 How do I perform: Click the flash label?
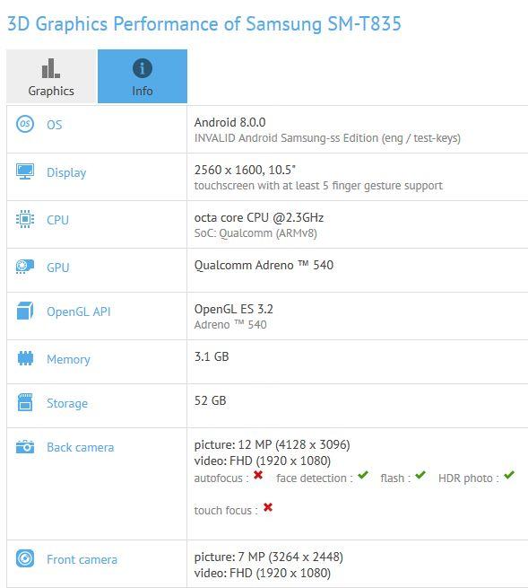[395, 478]
